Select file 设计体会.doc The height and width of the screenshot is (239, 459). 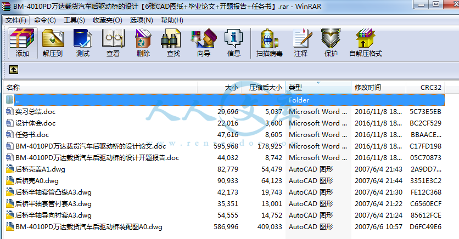(35, 123)
